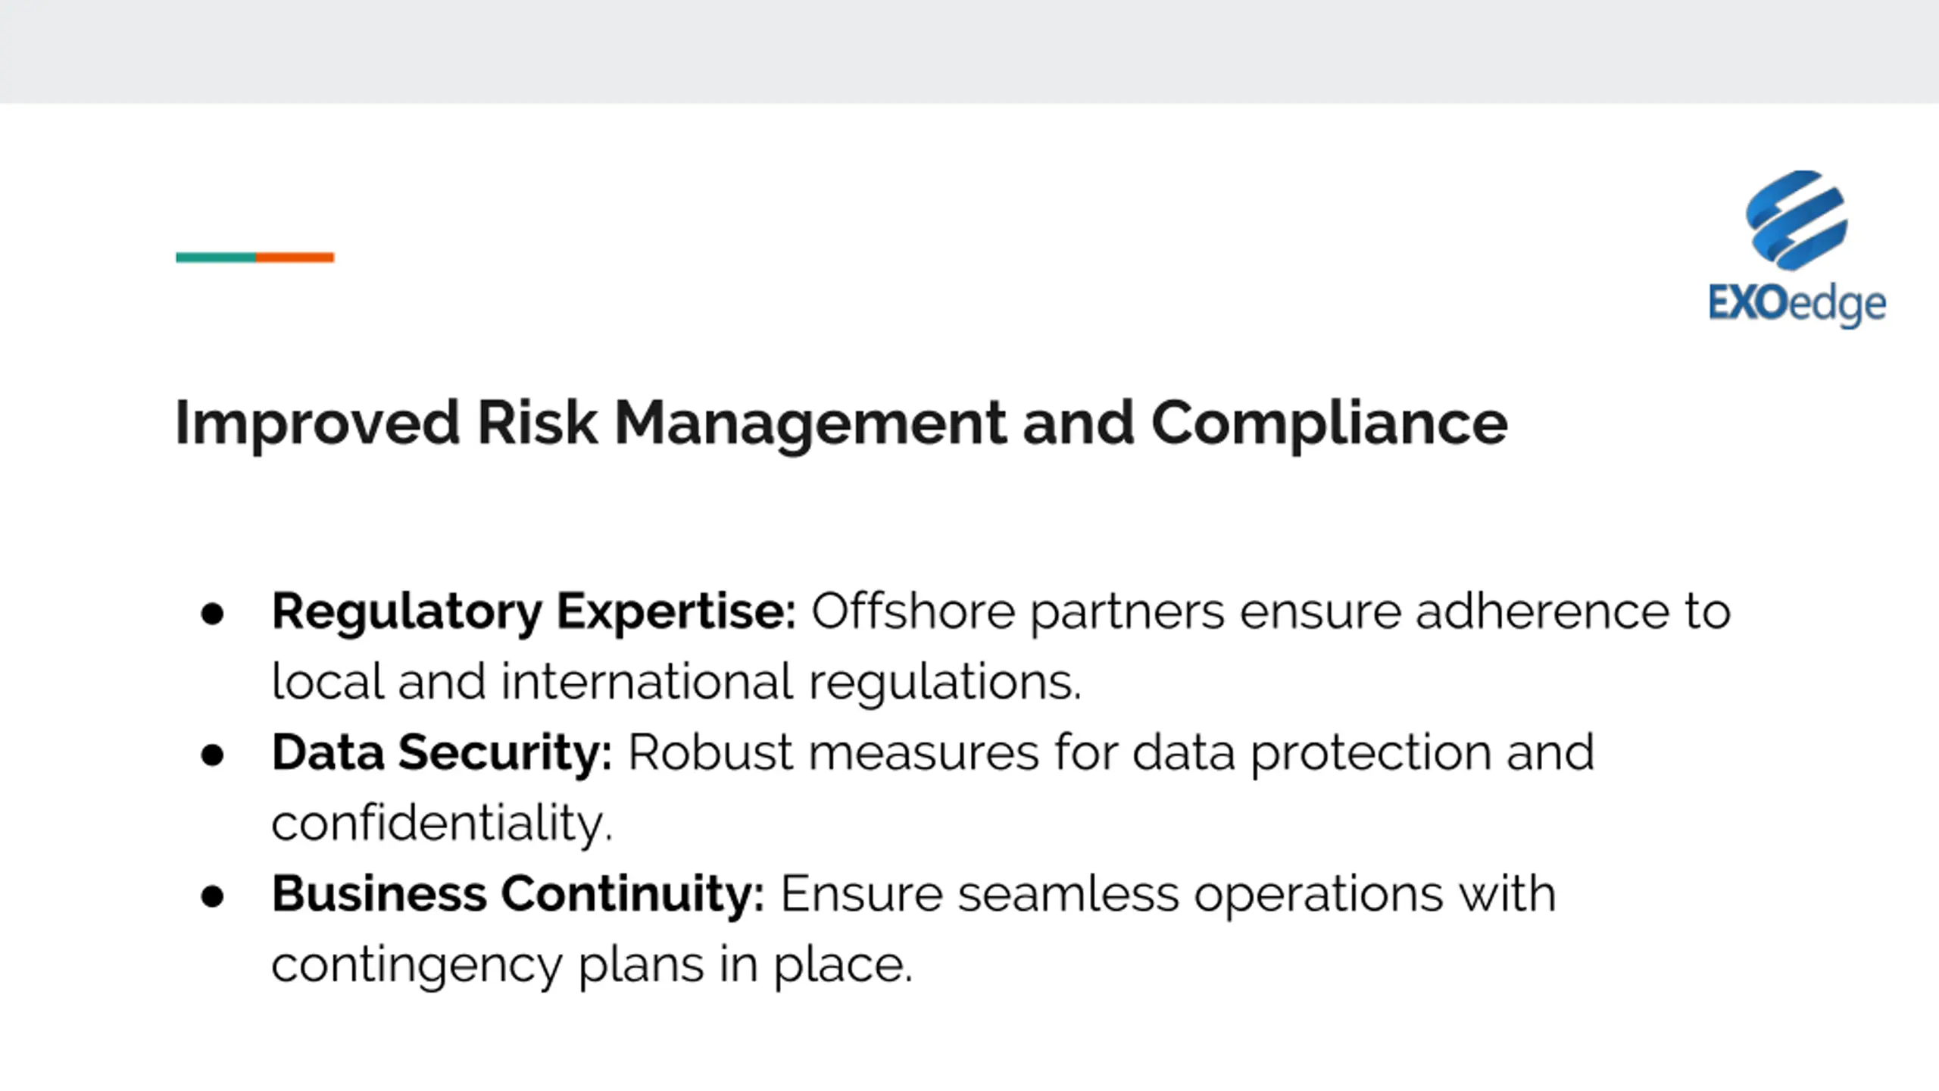The width and height of the screenshot is (1939, 1091).
Task: Click the word "confidentiality" in second bullet
Action: [441, 824]
